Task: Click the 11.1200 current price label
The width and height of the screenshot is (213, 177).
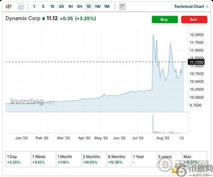Action: point(197,62)
